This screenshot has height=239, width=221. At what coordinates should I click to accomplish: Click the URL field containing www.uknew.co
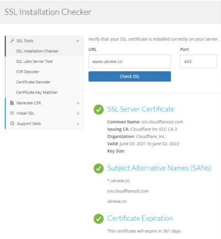pyautogui.click(x=130, y=61)
